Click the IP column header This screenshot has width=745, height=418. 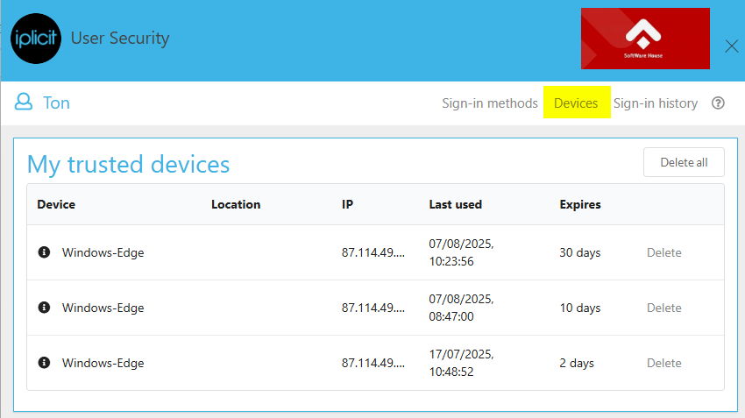[x=347, y=204]
